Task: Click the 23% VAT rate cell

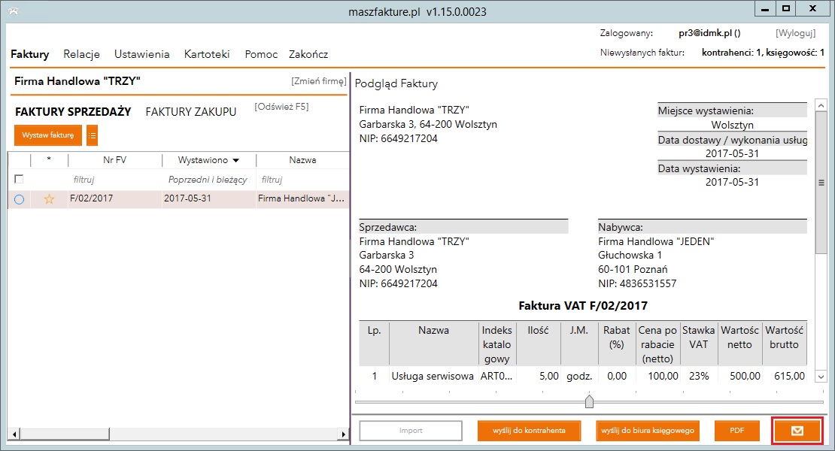Action: 699,376
